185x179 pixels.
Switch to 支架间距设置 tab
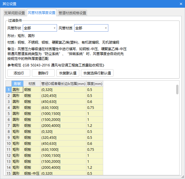pos(14,13)
